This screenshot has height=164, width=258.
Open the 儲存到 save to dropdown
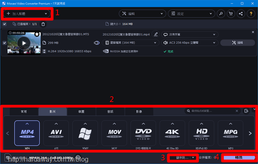point(183,158)
